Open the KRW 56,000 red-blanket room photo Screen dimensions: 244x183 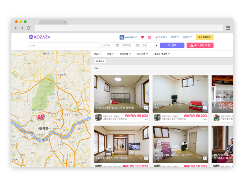pos(180,94)
